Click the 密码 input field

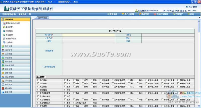(x=168, y=38)
